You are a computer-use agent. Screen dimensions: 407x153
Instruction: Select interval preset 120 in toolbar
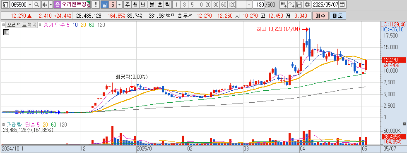(232, 5)
